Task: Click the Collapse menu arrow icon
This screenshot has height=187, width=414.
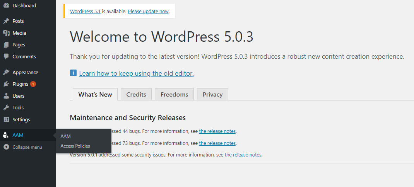Action: [6, 147]
